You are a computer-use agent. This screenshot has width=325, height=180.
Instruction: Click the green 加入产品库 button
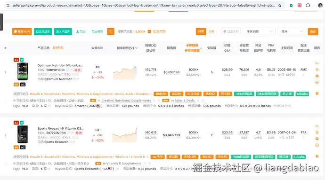point(63,31)
